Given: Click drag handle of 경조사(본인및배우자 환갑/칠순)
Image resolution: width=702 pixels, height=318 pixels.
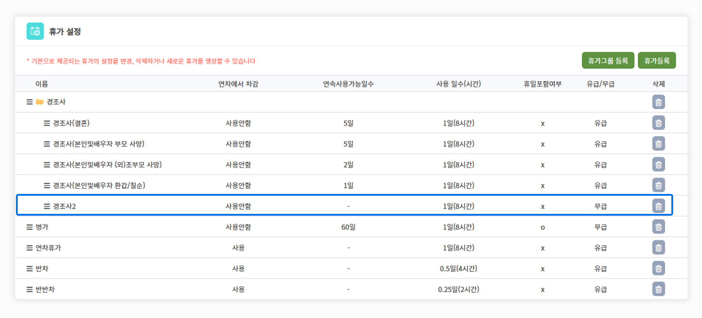Looking at the screenshot, I should (x=47, y=185).
